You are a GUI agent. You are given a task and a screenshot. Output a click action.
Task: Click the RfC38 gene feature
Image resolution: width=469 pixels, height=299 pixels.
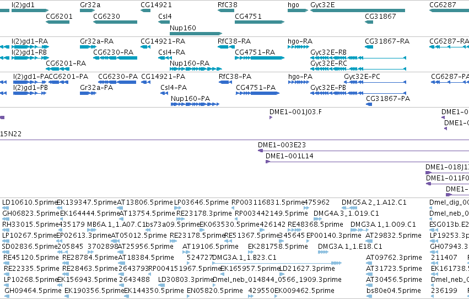pyautogui.click(x=226, y=10)
